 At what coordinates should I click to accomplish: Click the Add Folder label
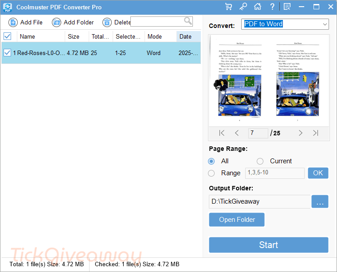tap(78, 22)
